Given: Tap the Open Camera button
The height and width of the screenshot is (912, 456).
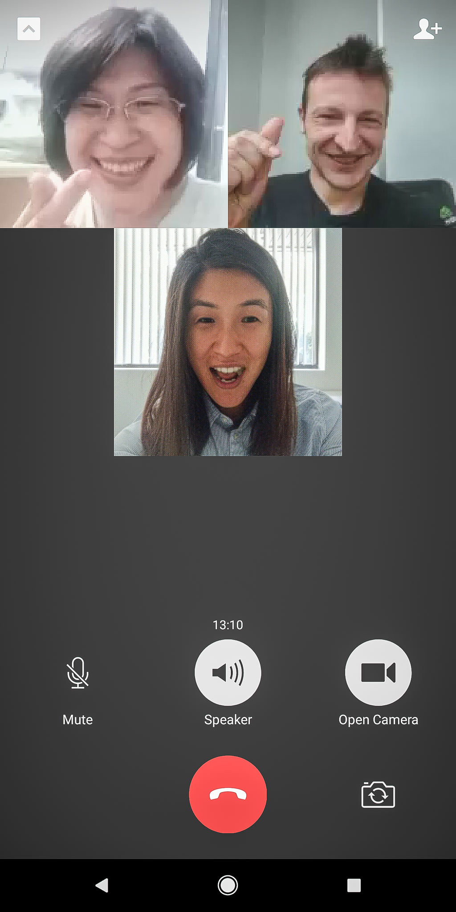Looking at the screenshot, I should (378, 672).
